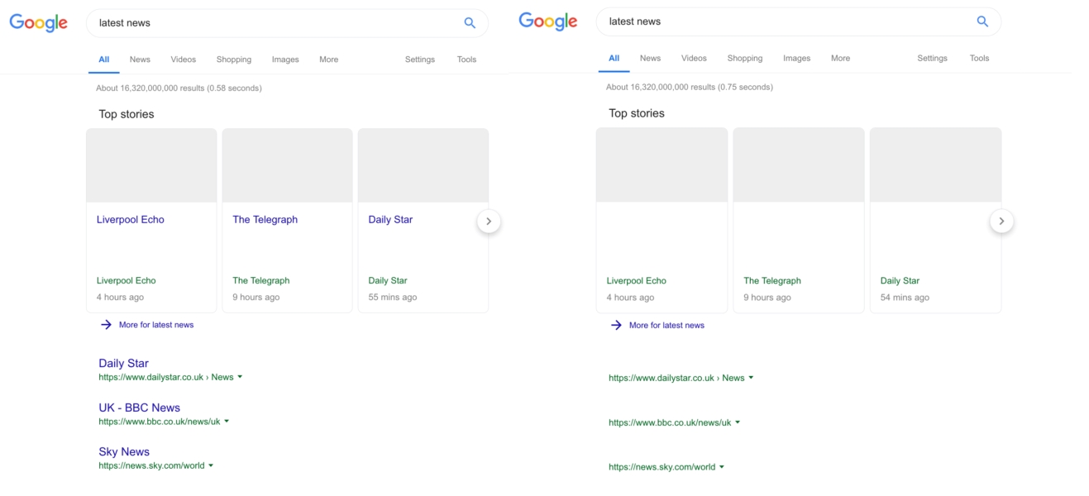This screenshot has height=496, width=1089.
Task: Switch to Images tab in right page
Action: (x=797, y=58)
